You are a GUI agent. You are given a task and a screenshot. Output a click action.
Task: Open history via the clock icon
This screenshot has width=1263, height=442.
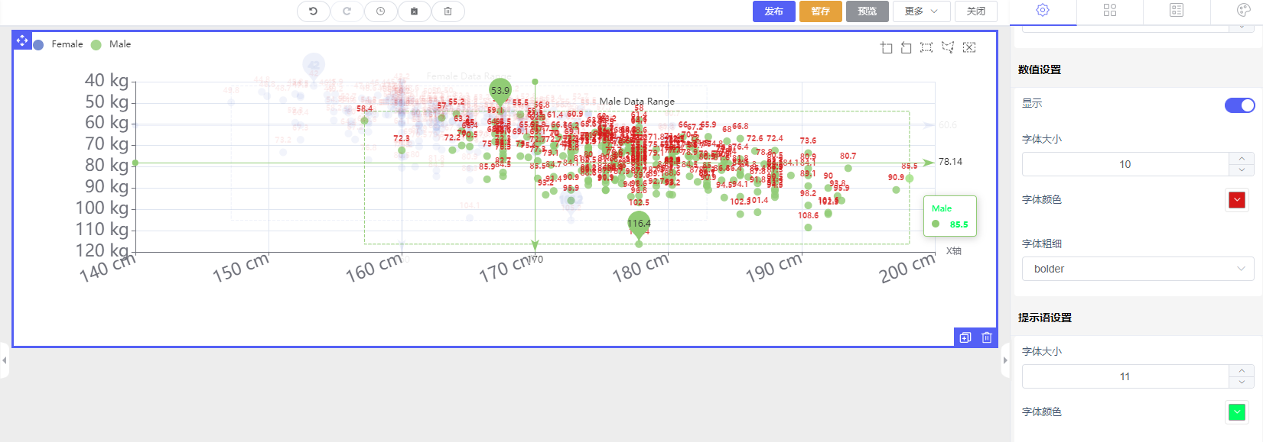pyautogui.click(x=380, y=11)
